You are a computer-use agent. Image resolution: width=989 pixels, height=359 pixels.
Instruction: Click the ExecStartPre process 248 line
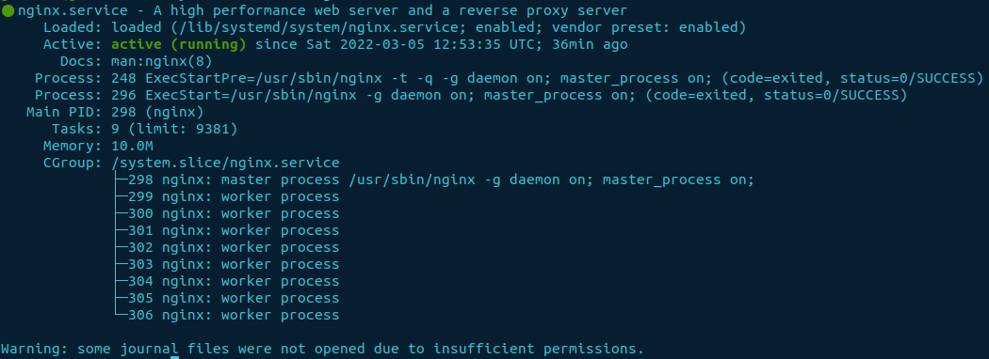click(x=509, y=79)
